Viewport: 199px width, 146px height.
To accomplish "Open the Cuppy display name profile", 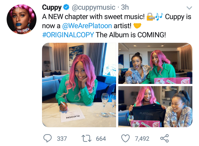I will pos(52,7).
